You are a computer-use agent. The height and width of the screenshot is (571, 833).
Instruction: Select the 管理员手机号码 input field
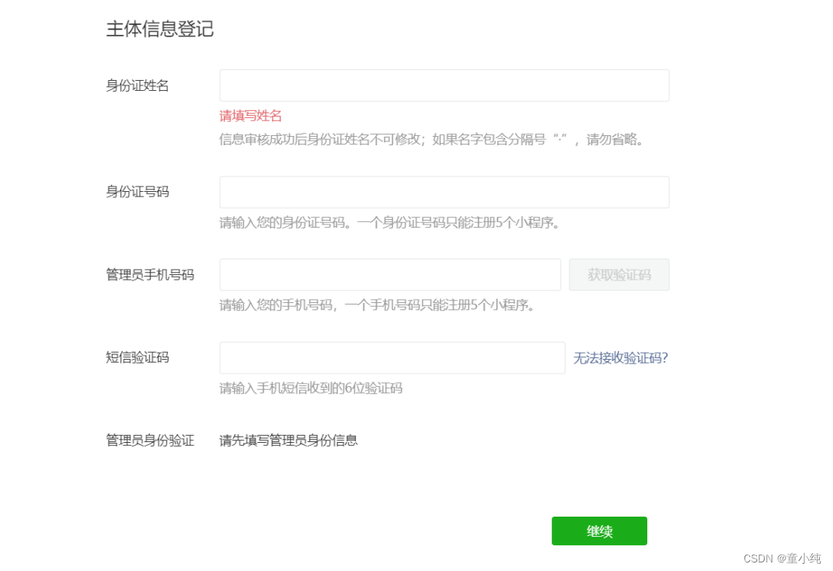point(389,275)
